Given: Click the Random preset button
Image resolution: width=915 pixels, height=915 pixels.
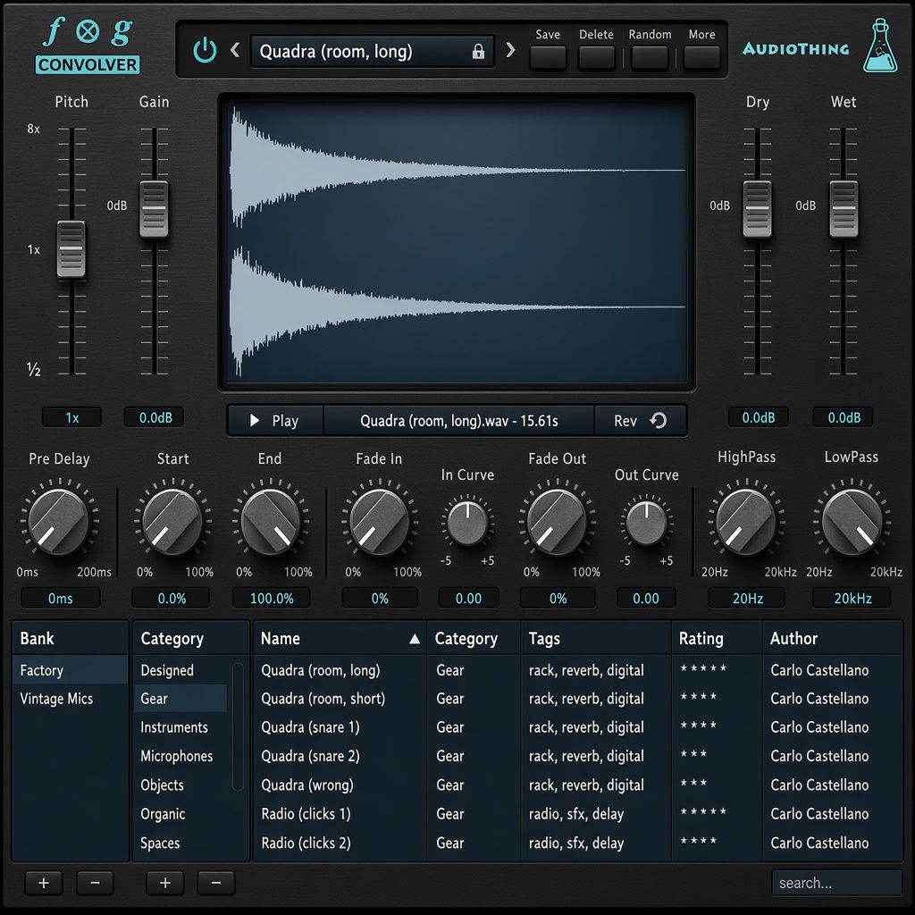Looking at the screenshot, I should click(651, 58).
